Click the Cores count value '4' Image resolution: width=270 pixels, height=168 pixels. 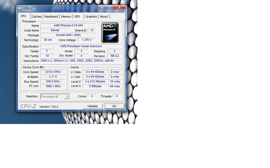pyautogui.click(x=92, y=96)
